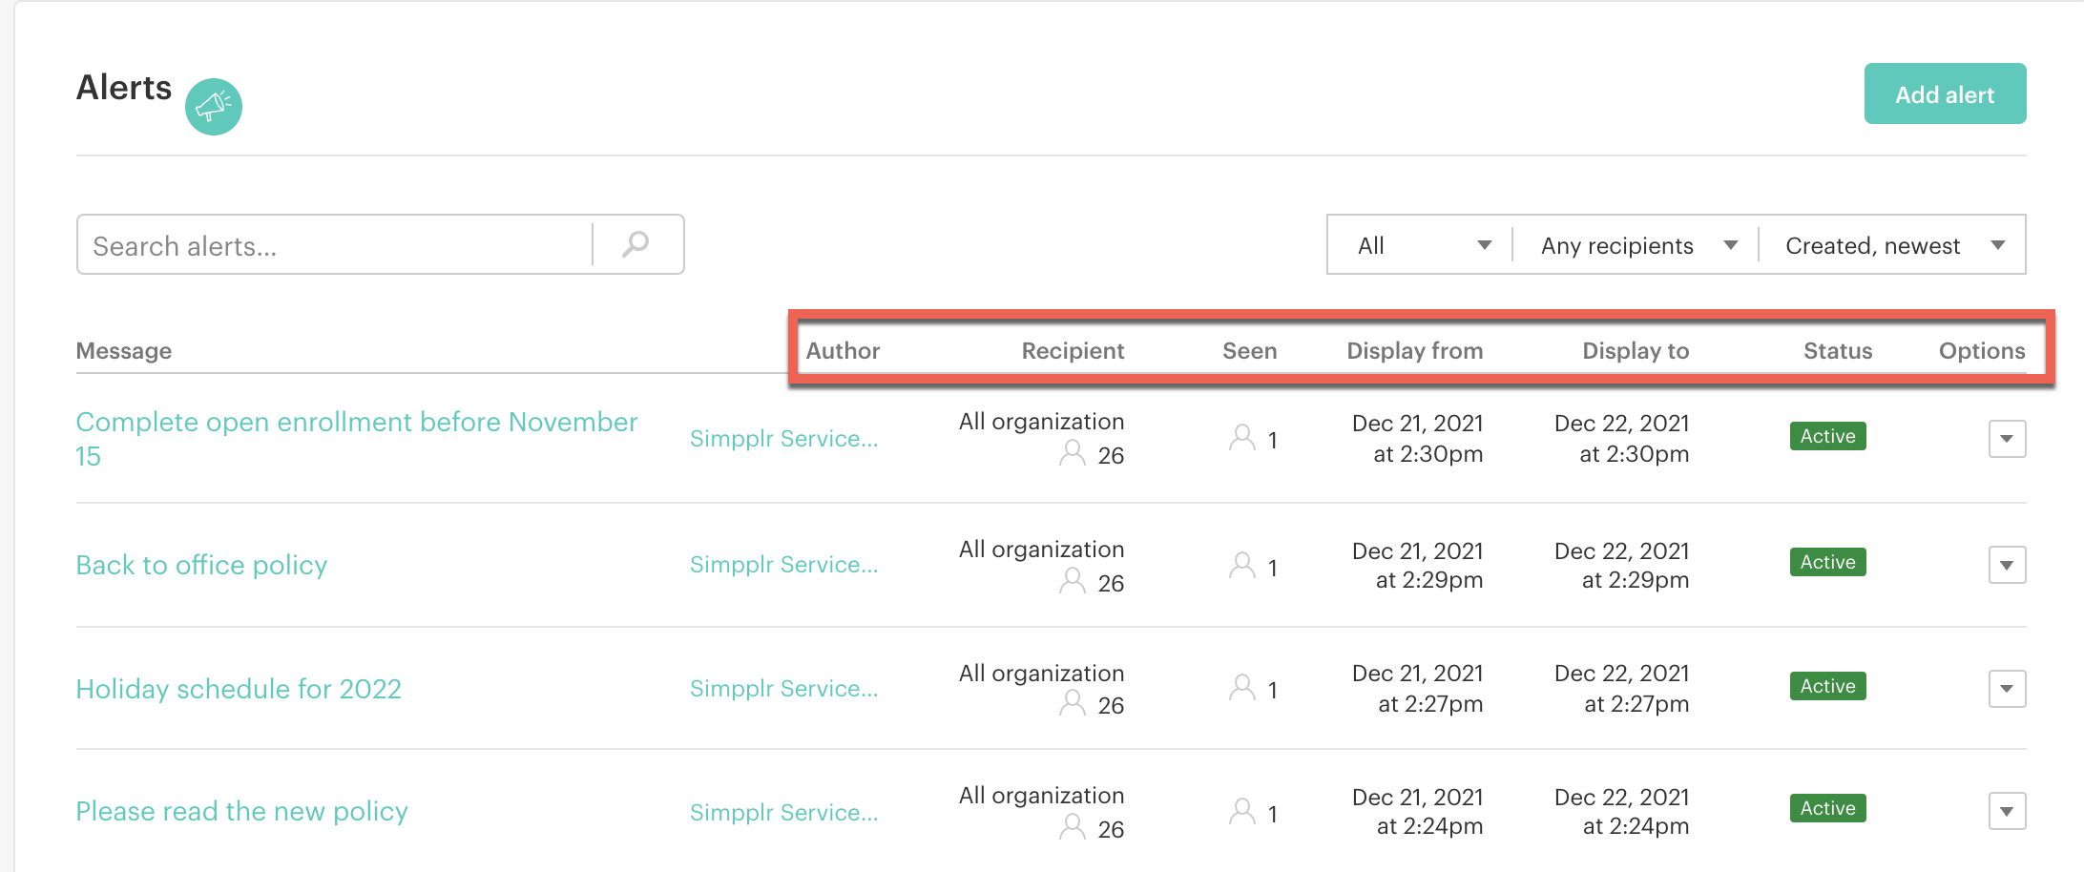The image size is (2084, 872).
Task: Click author Simpplr Service in new policy row
Action: point(784,813)
